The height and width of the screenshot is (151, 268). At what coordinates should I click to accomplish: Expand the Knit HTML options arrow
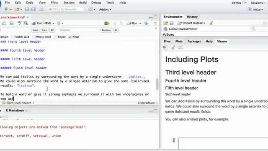53,23
